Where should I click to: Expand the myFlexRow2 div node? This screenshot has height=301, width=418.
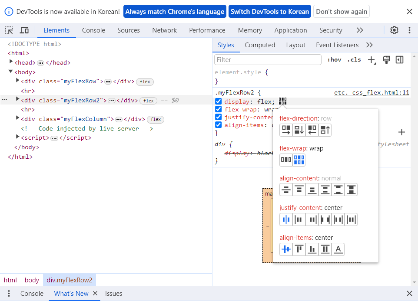[17, 99]
